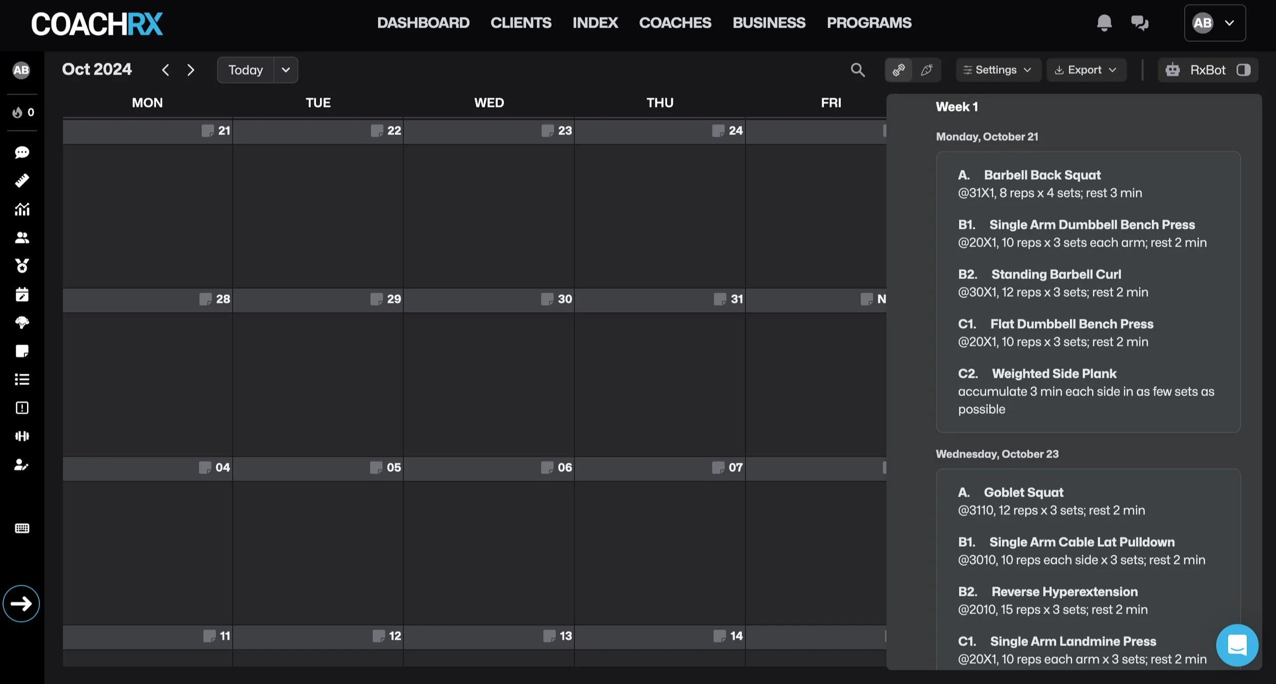
Task: Switch to dumbbell workout view
Action: (899, 70)
